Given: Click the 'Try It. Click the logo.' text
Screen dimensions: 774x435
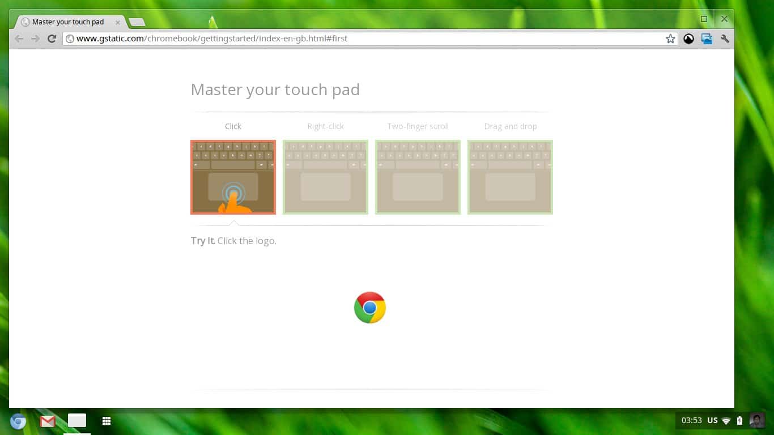Looking at the screenshot, I should (x=233, y=241).
